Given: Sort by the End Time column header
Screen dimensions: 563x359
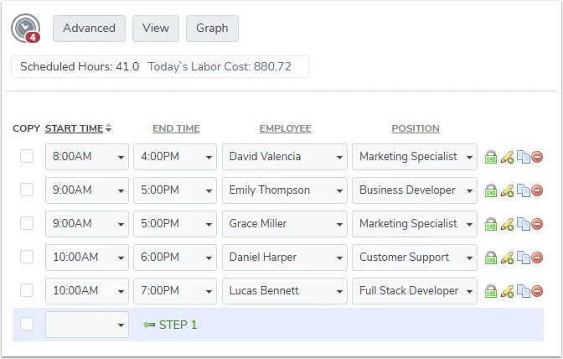Looking at the screenshot, I should [176, 128].
